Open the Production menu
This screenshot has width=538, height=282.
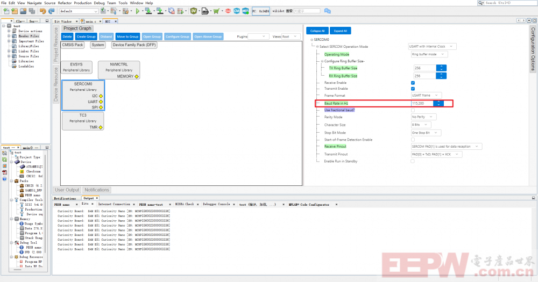click(x=83, y=3)
